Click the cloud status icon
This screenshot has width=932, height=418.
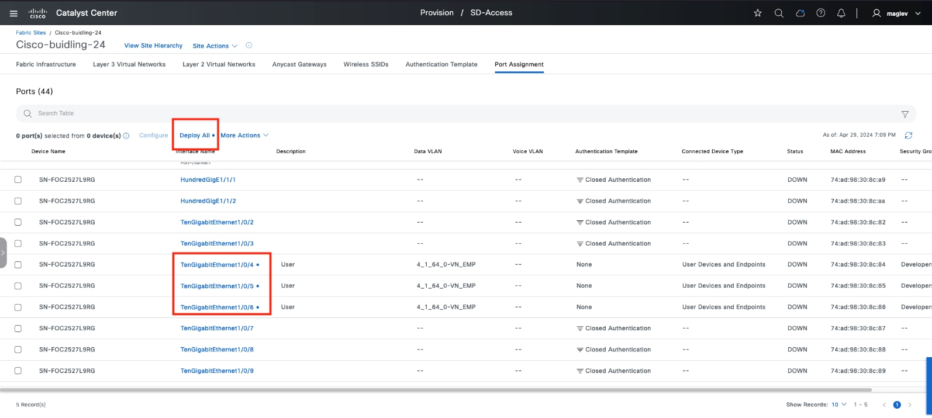point(800,13)
